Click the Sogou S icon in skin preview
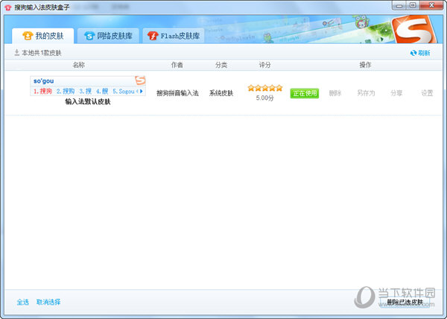447x319 pixels. pos(140,80)
